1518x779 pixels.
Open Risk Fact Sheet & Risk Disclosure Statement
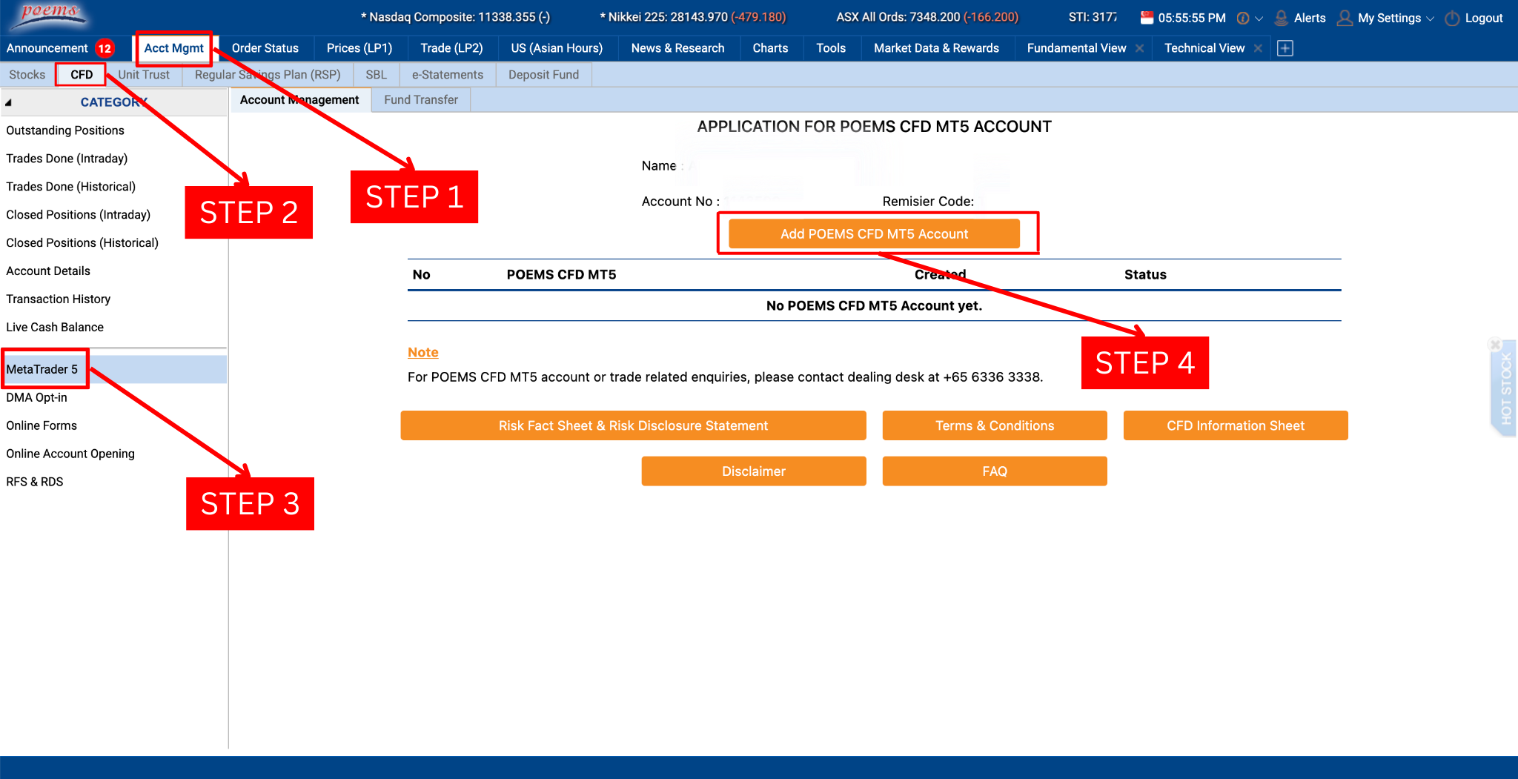click(x=633, y=425)
